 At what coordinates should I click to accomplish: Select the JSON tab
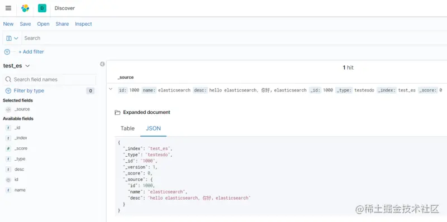[153, 128]
